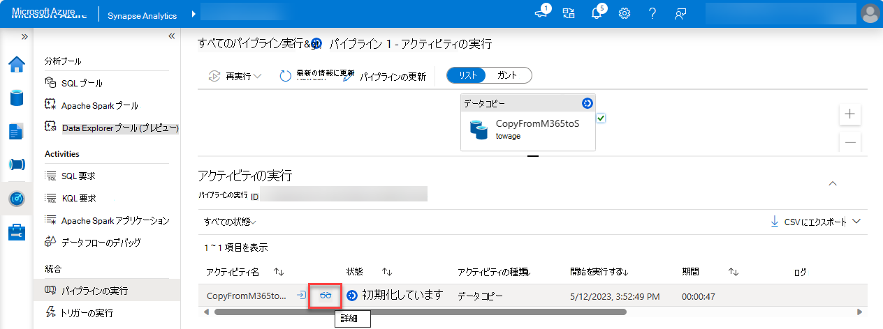Click the green check mark beside the node
The width and height of the screenshot is (883, 329).
coord(601,118)
